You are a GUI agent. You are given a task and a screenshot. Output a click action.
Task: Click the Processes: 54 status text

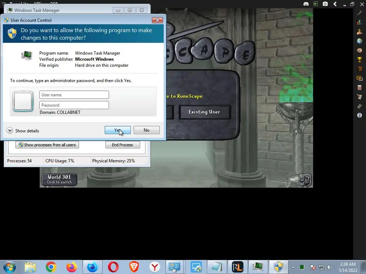coord(19,161)
